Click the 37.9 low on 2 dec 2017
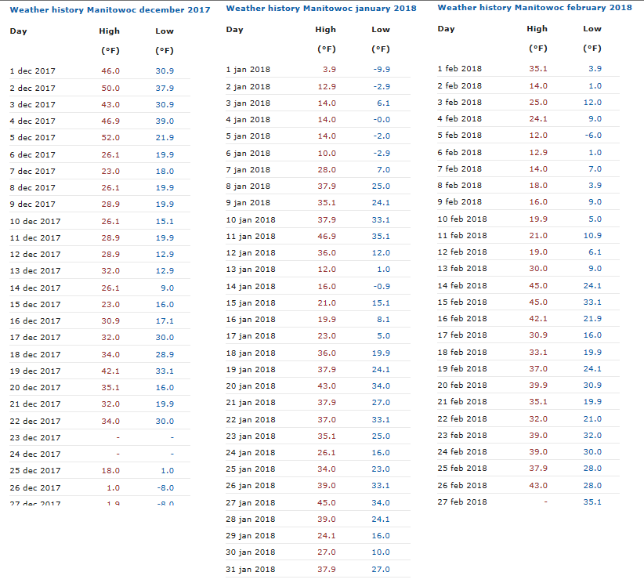644x583 pixels. [x=165, y=88]
